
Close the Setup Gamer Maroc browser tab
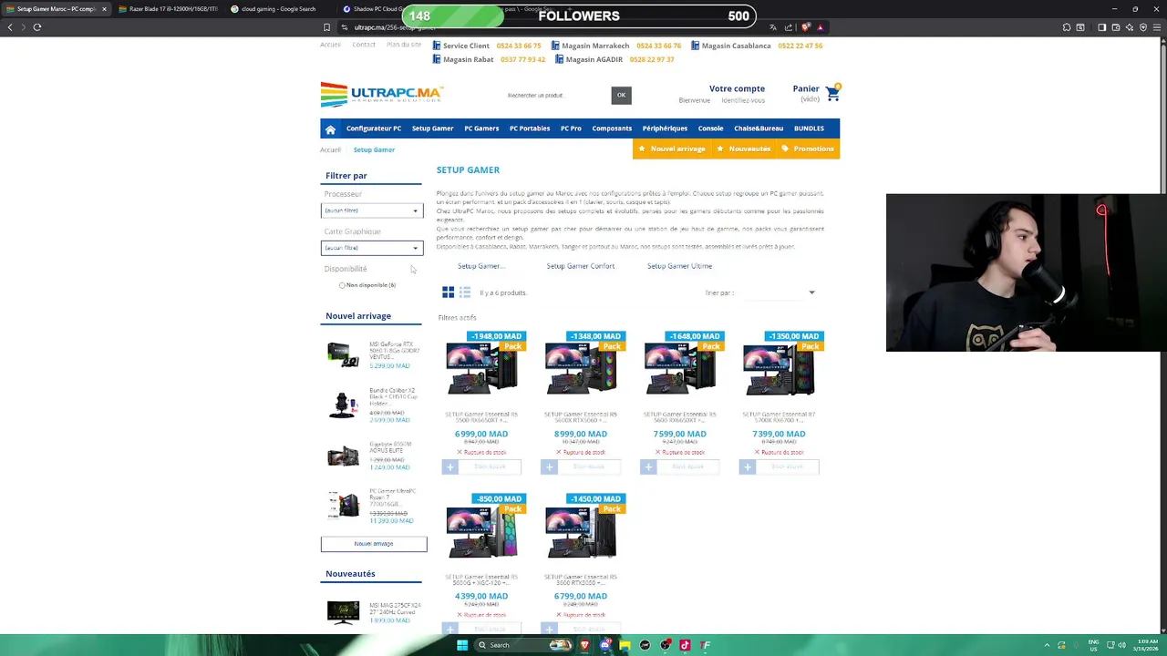point(104,9)
